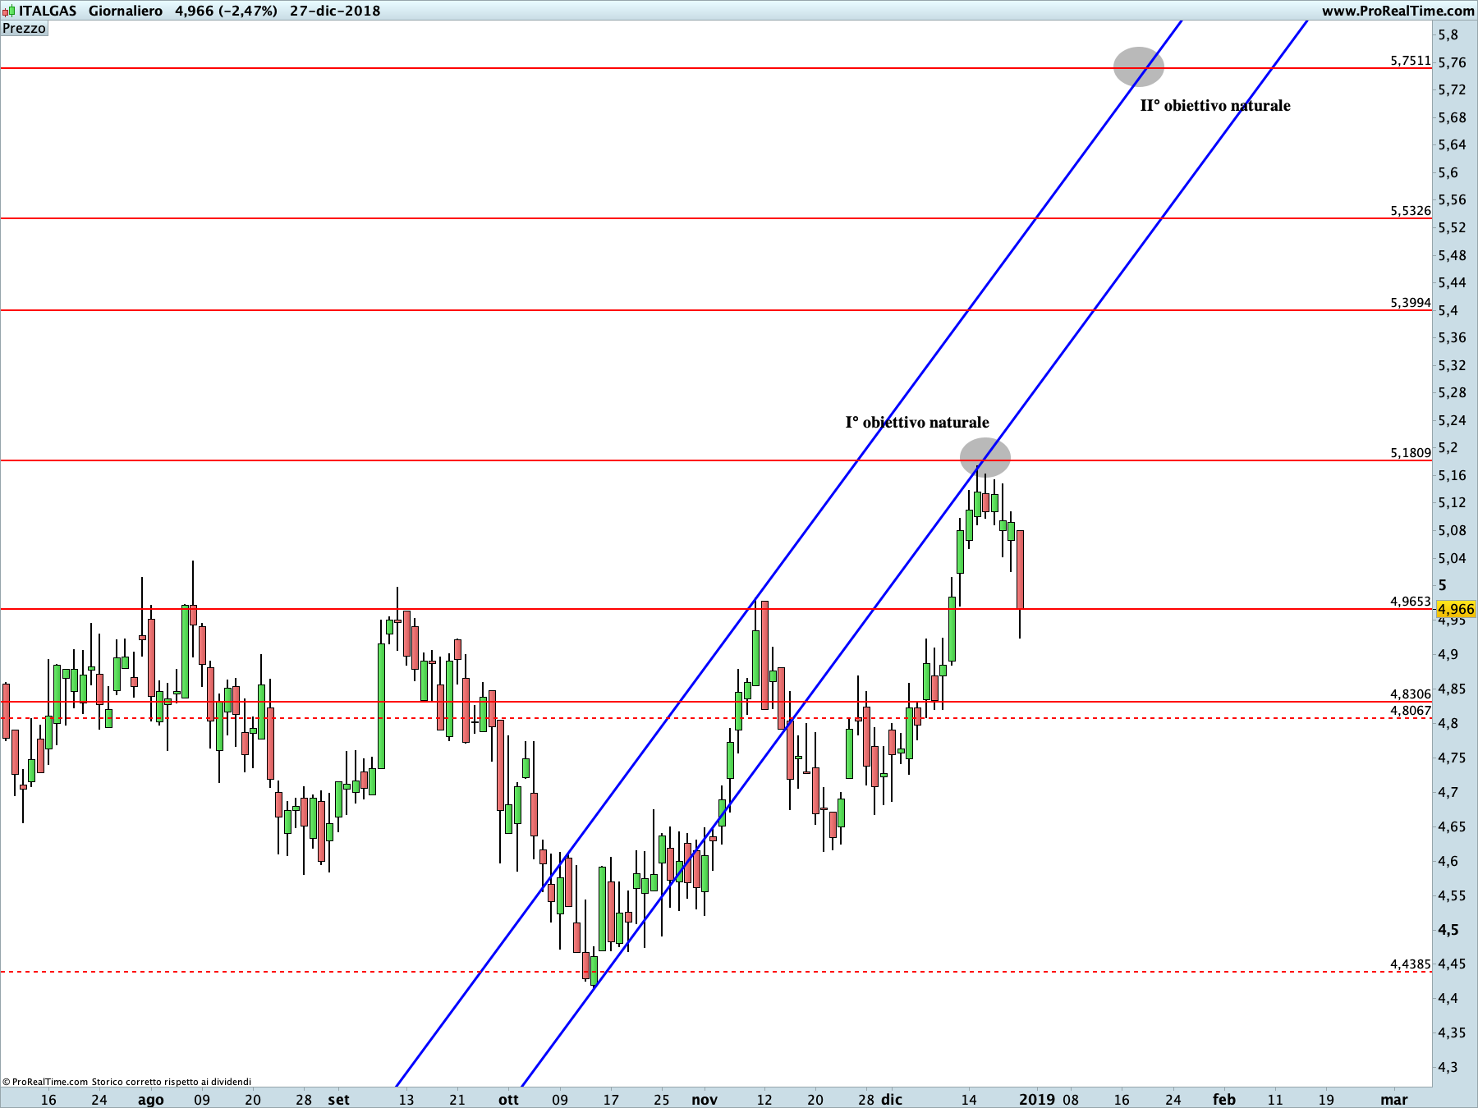Click the 5,1809 horizontal level label

(1411, 453)
